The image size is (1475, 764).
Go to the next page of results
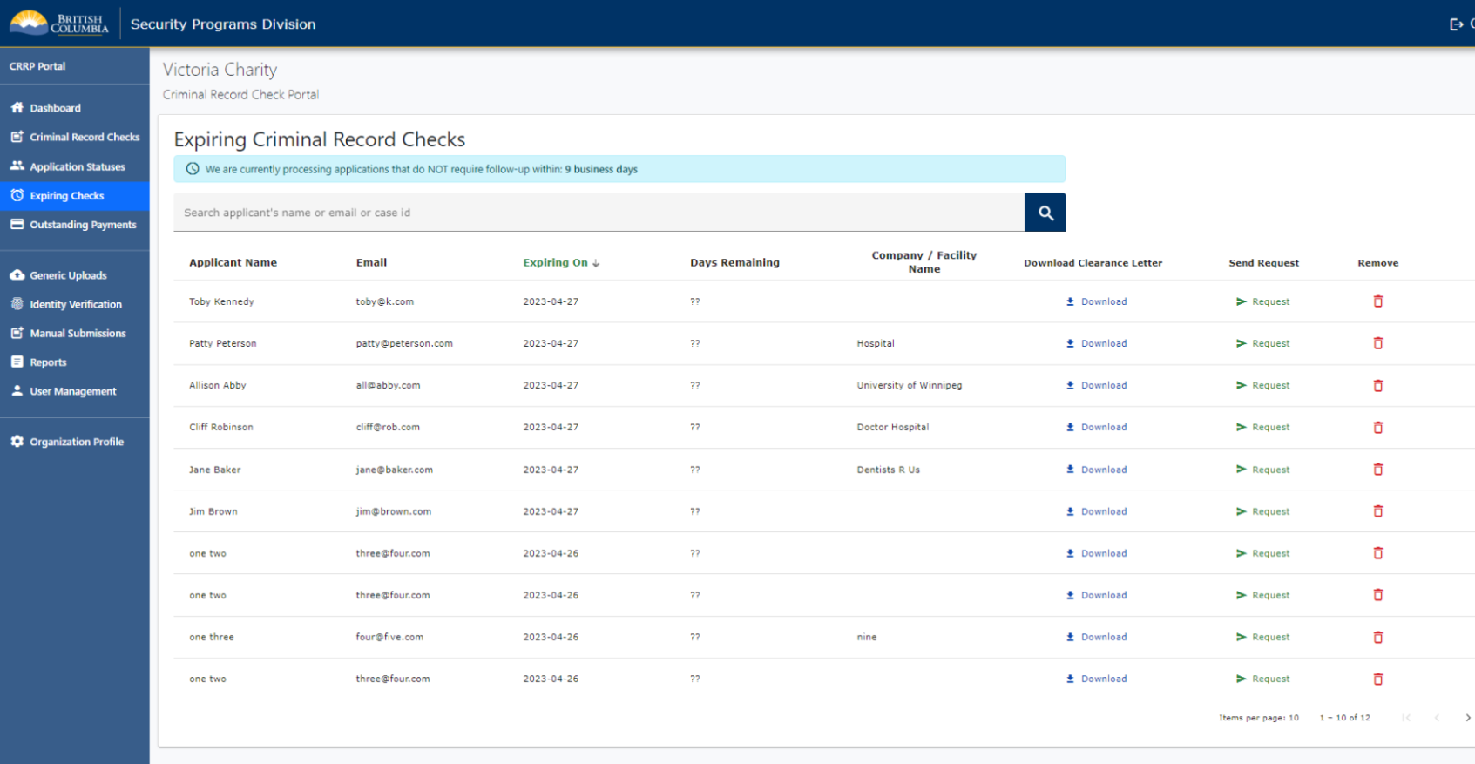click(x=1467, y=718)
